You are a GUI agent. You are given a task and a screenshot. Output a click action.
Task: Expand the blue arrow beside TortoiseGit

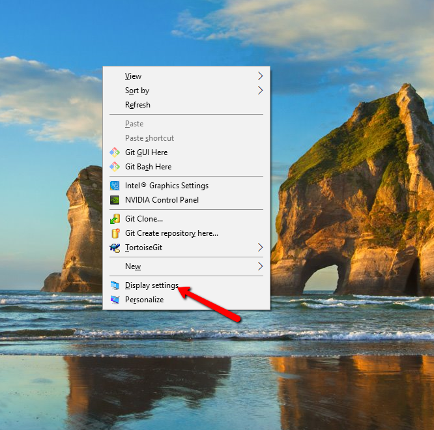pos(261,248)
